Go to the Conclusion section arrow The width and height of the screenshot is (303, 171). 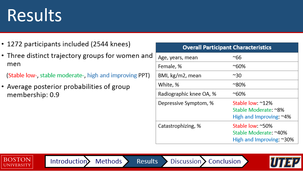[225, 161]
